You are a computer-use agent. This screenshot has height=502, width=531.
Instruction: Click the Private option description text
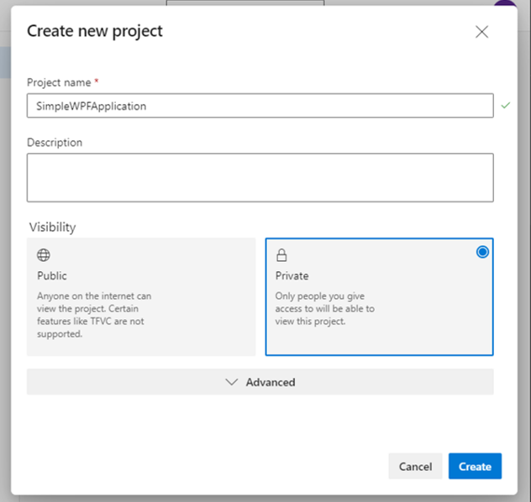tap(325, 309)
